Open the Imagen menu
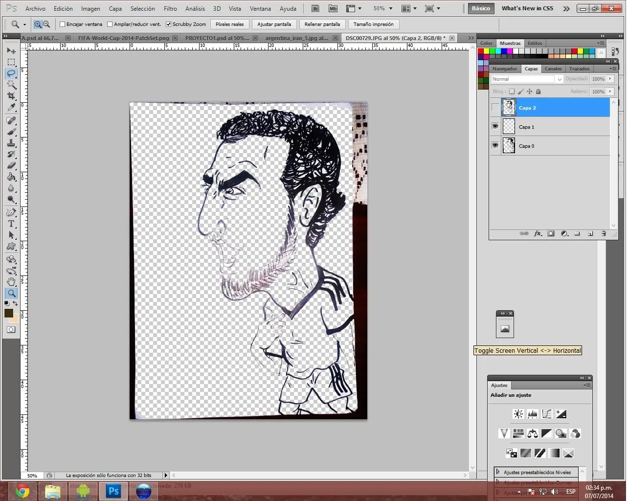The height and width of the screenshot is (501, 628). pos(90,8)
